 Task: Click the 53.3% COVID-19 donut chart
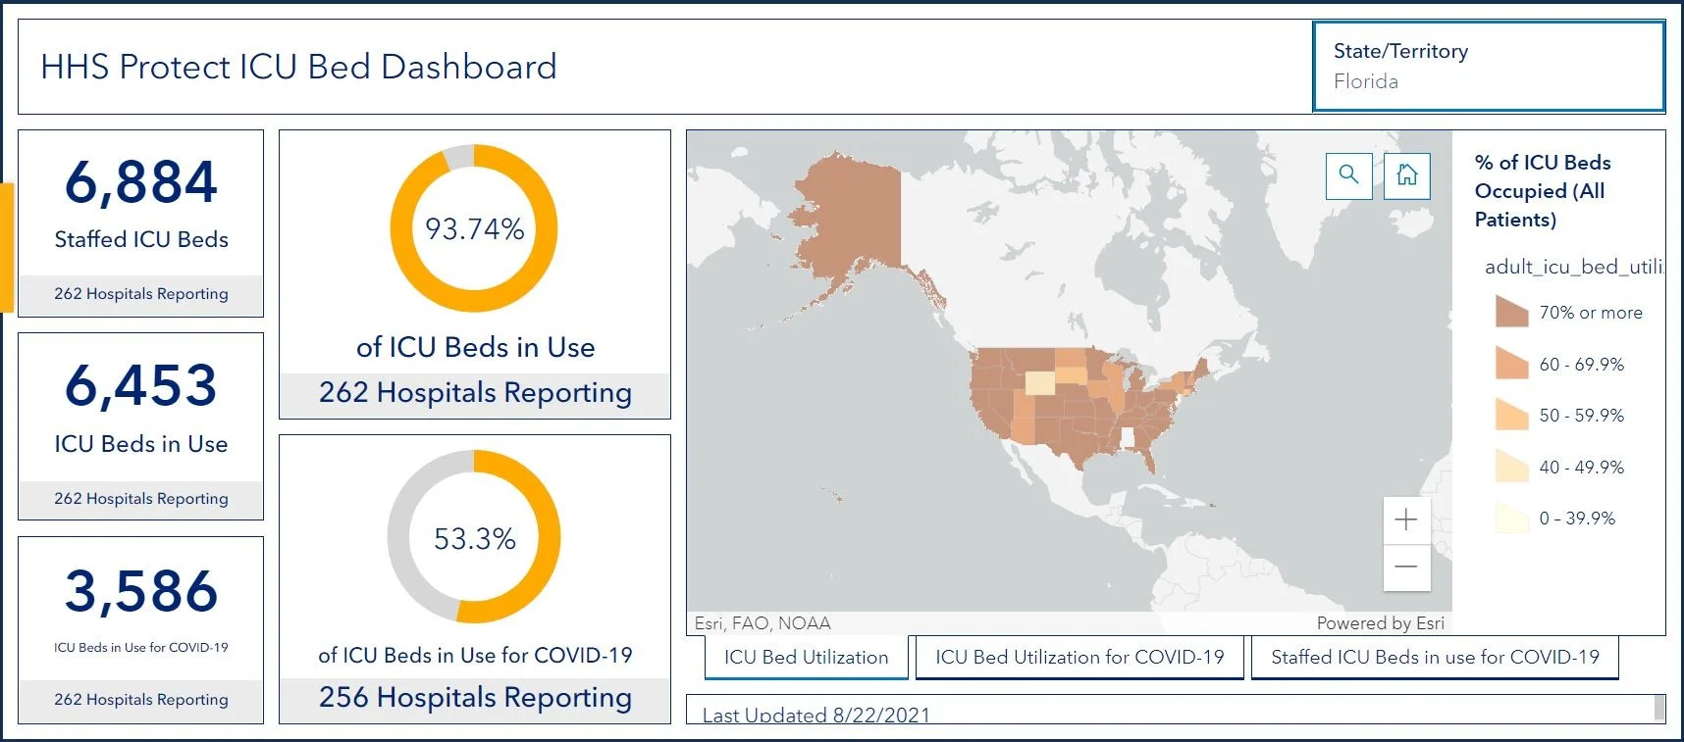[474, 537]
